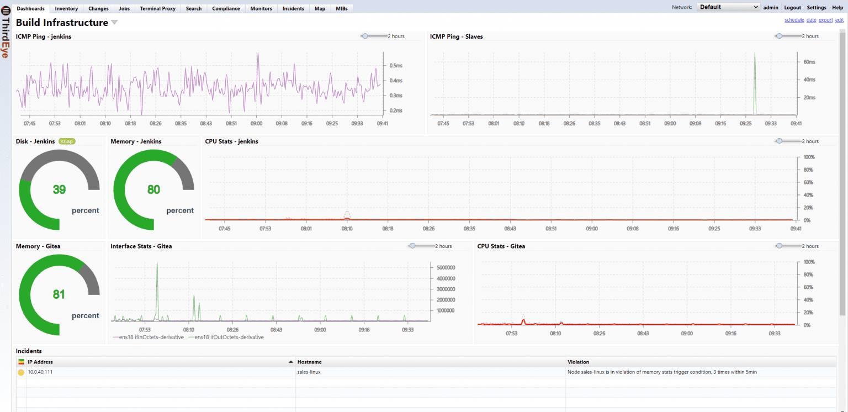This screenshot has height=412, width=848.
Task: Click the ICMP Ping - jenkins panel title
Action: coord(44,36)
